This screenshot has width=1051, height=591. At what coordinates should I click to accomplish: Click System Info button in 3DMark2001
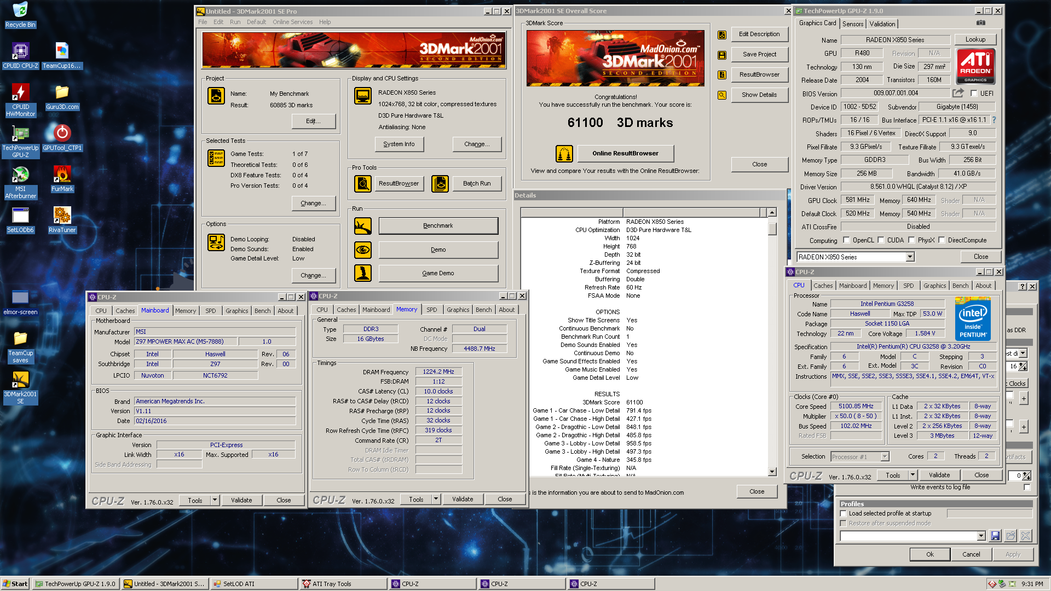(x=399, y=144)
